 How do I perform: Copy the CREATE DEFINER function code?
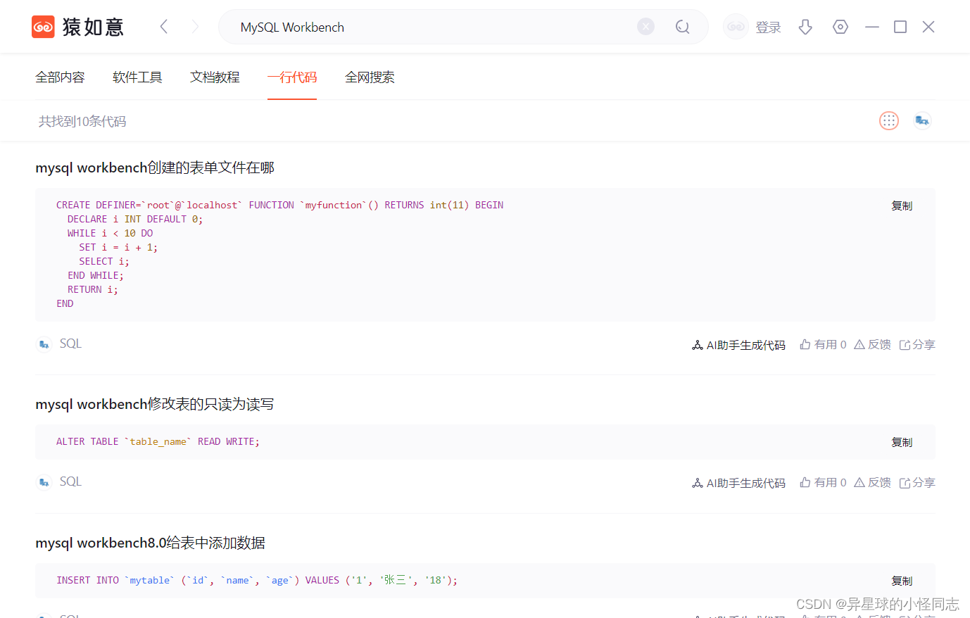(x=902, y=206)
